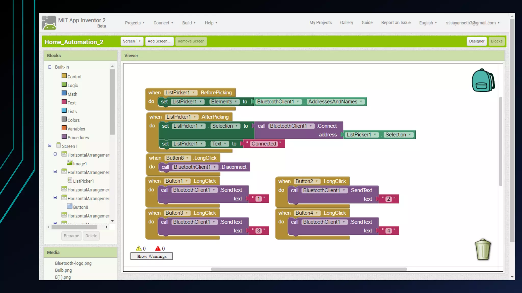
Task: Open the Control blocks drawer
Action: pos(74,77)
